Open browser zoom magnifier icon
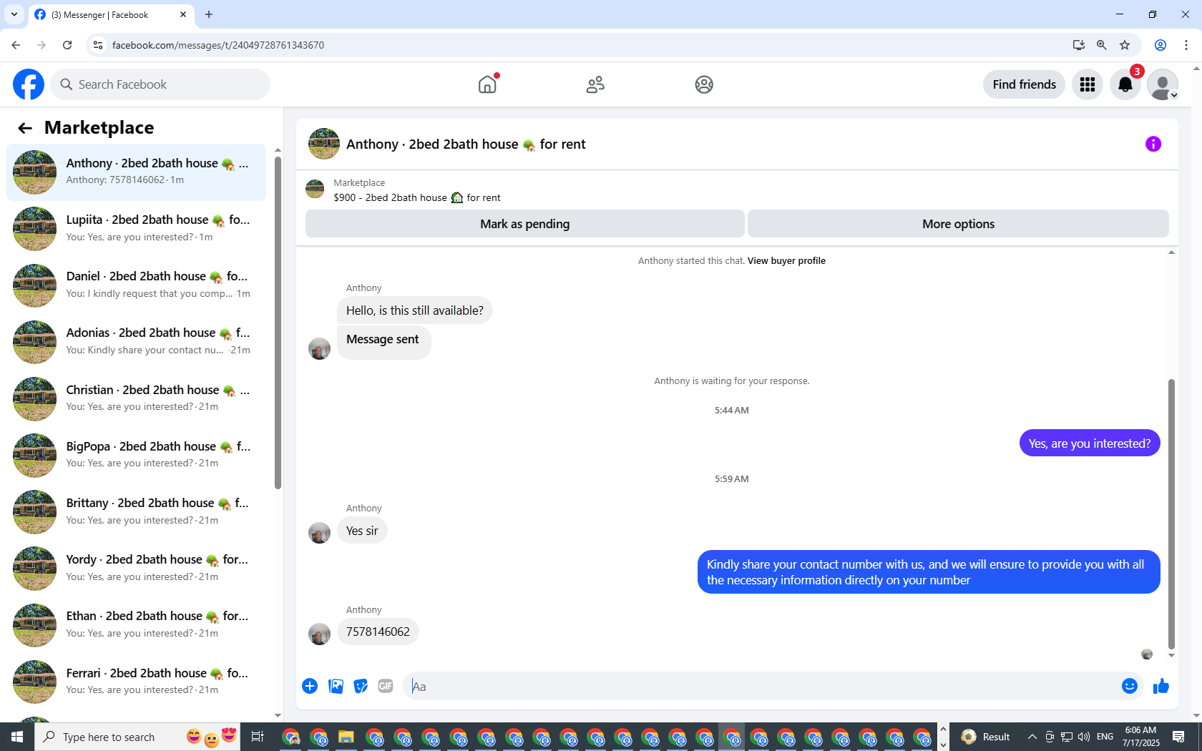 (1102, 45)
